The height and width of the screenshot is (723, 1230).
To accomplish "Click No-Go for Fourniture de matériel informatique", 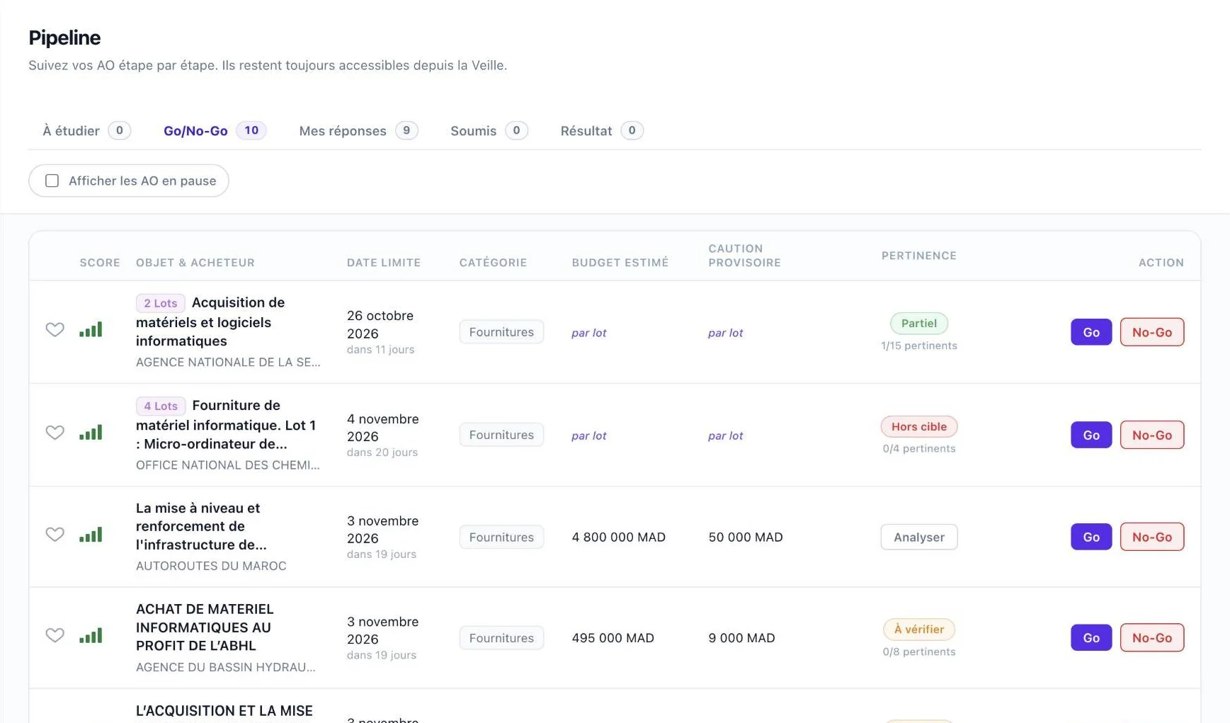I will [x=1152, y=435].
